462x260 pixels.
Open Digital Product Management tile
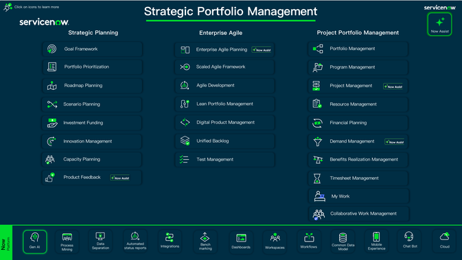click(224, 123)
